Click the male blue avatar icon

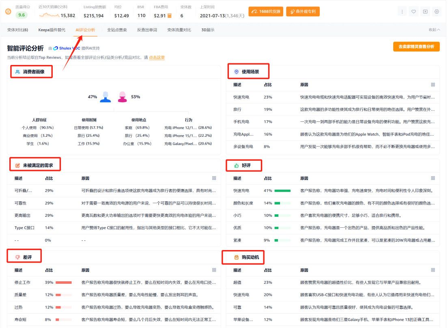point(106,97)
